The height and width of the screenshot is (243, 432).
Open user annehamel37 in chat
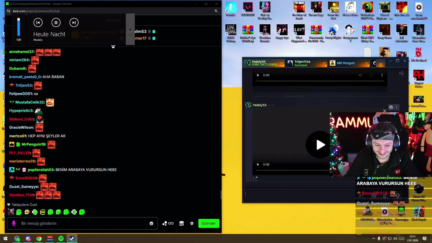tap(22, 52)
